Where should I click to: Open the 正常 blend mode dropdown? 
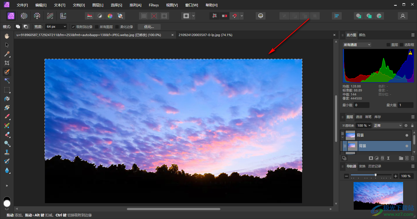388,126
